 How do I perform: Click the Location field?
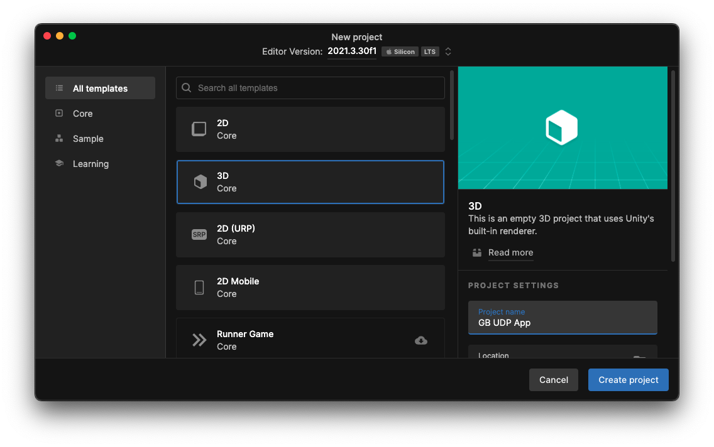563,352
